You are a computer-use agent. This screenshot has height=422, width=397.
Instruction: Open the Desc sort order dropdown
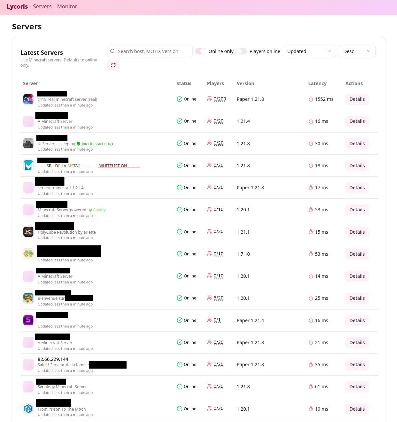coord(357,51)
